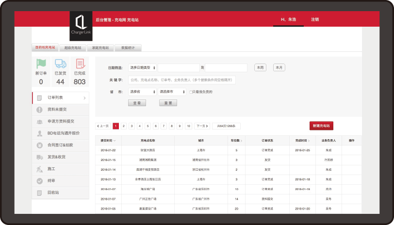Select the 海岸城广场 cell
This screenshot has height=225, width=394.
(148, 189)
